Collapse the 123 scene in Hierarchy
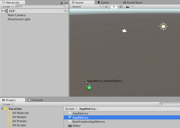The width and height of the screenshot is (180, 128). coord(2,11)
